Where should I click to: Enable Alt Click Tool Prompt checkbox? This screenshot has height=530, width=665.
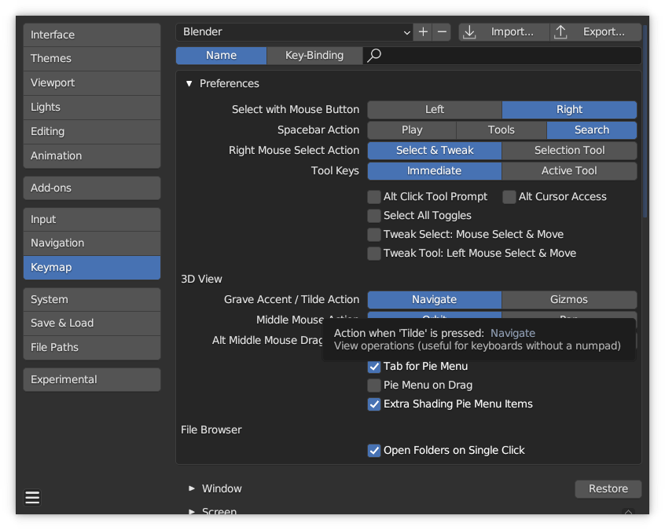coord(374,196)
